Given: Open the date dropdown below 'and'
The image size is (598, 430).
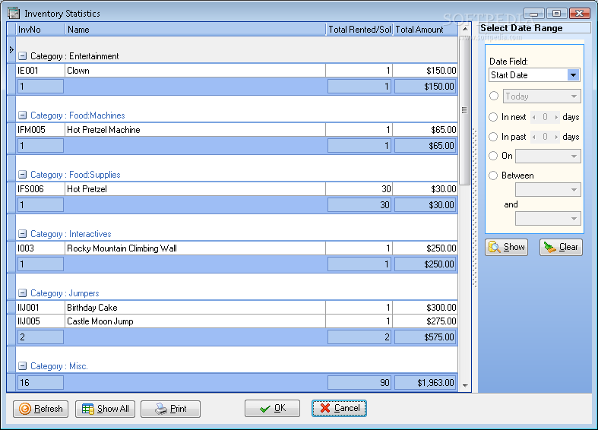Looking at the screenshot, I should click(x=574, y=219).
